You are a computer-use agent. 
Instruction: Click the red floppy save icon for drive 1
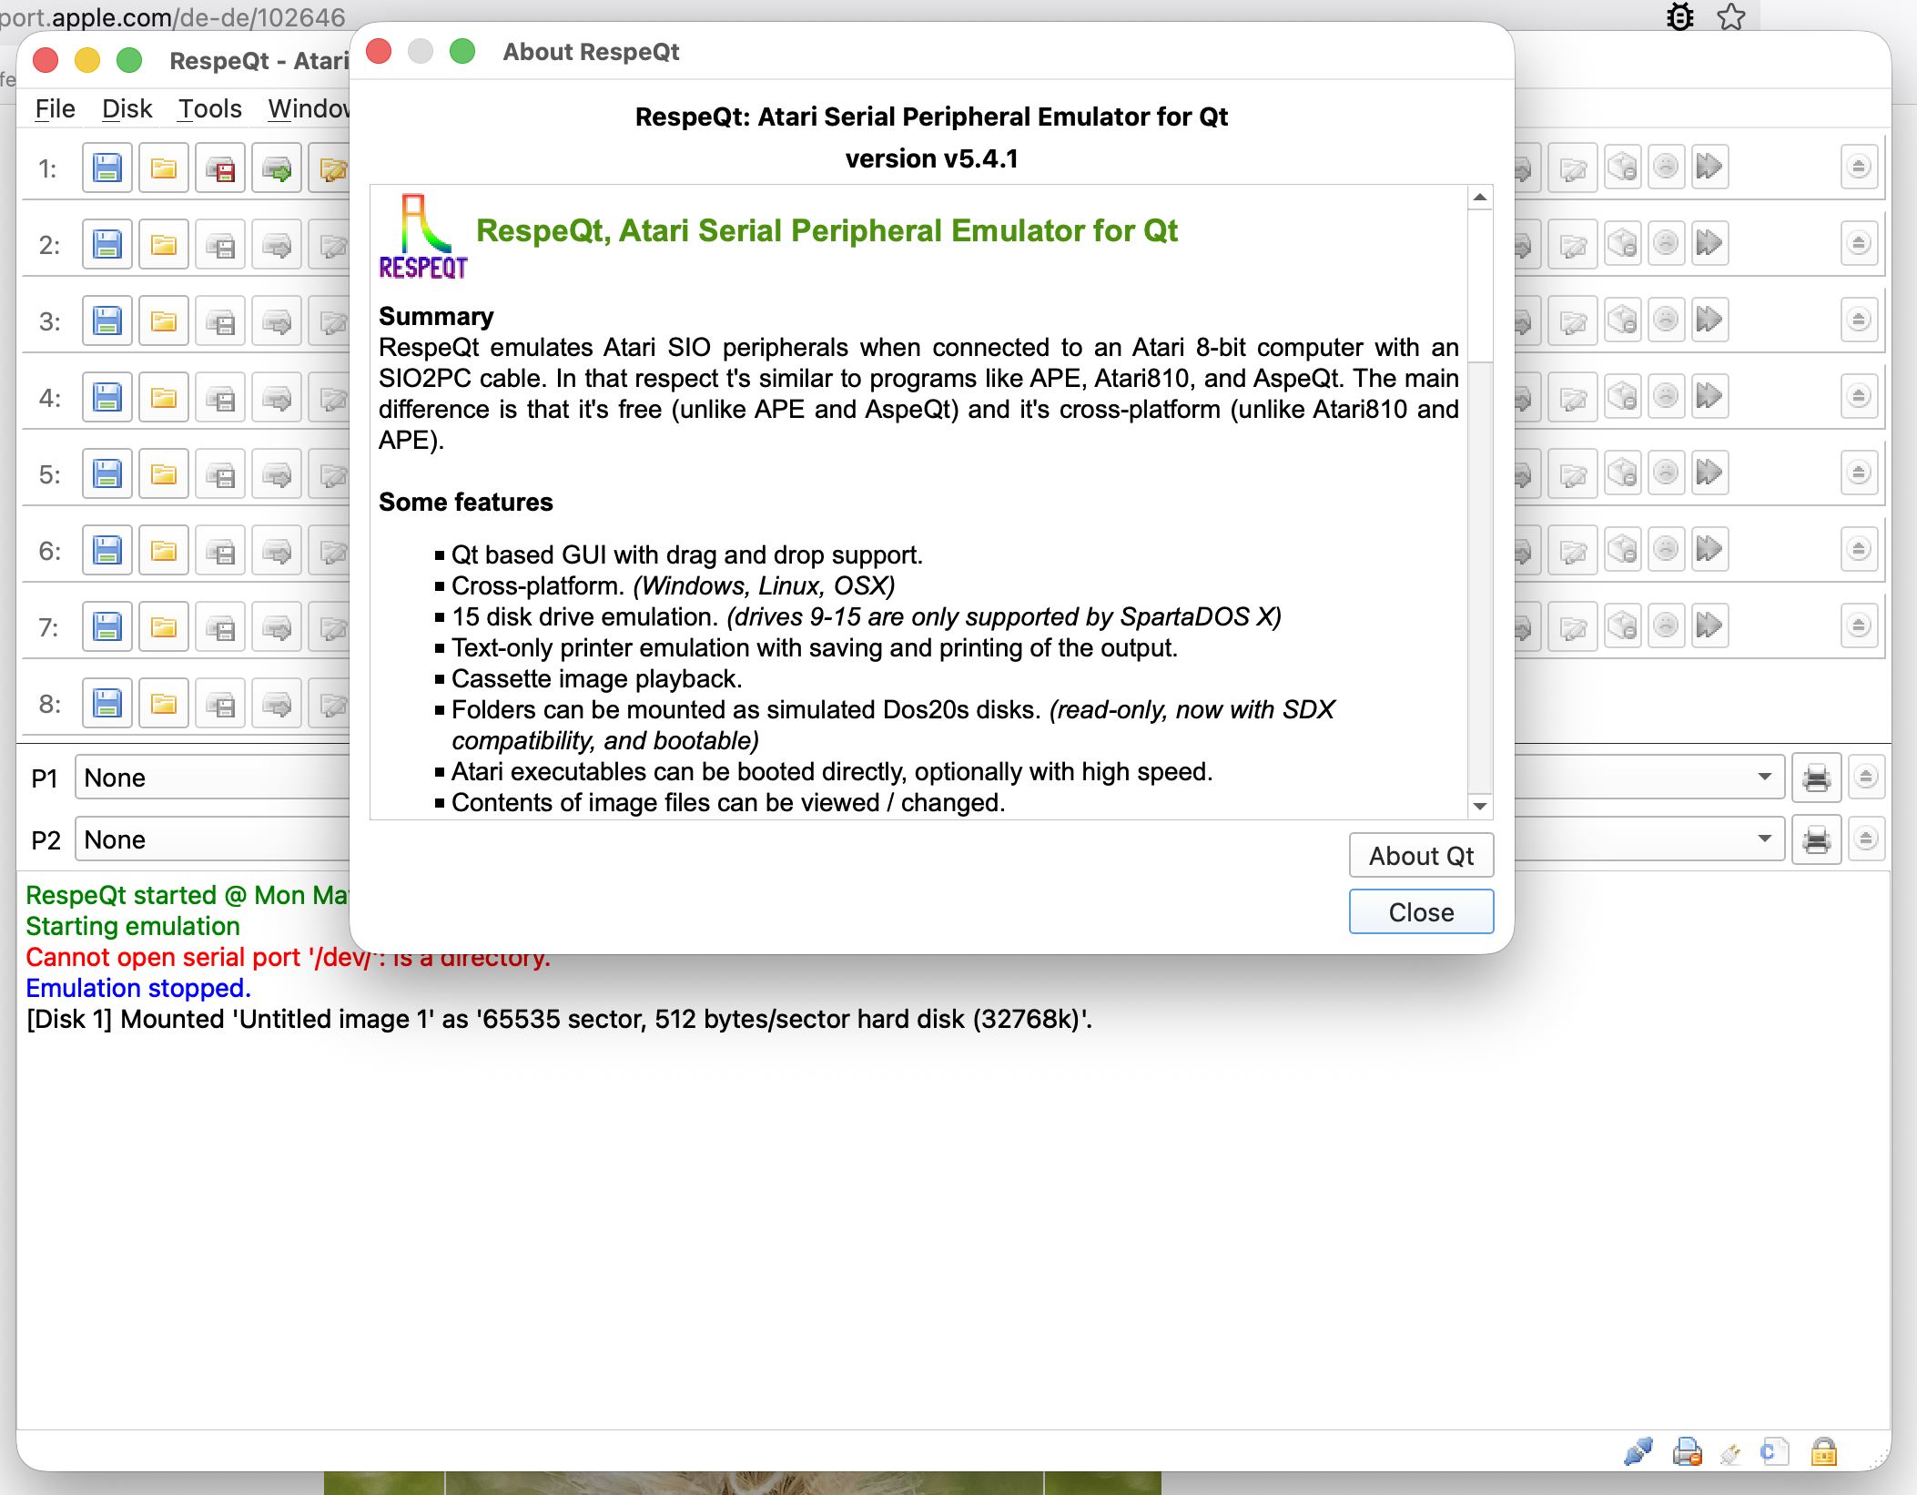[220, 168]
